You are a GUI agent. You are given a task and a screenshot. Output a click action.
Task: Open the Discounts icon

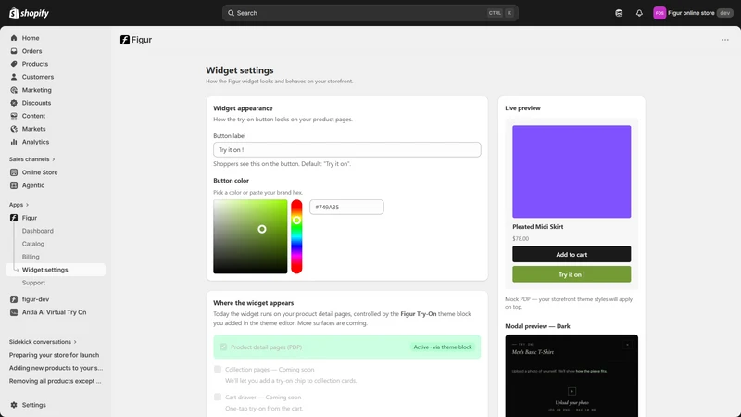pyautogui.click(x=14, y=103)
